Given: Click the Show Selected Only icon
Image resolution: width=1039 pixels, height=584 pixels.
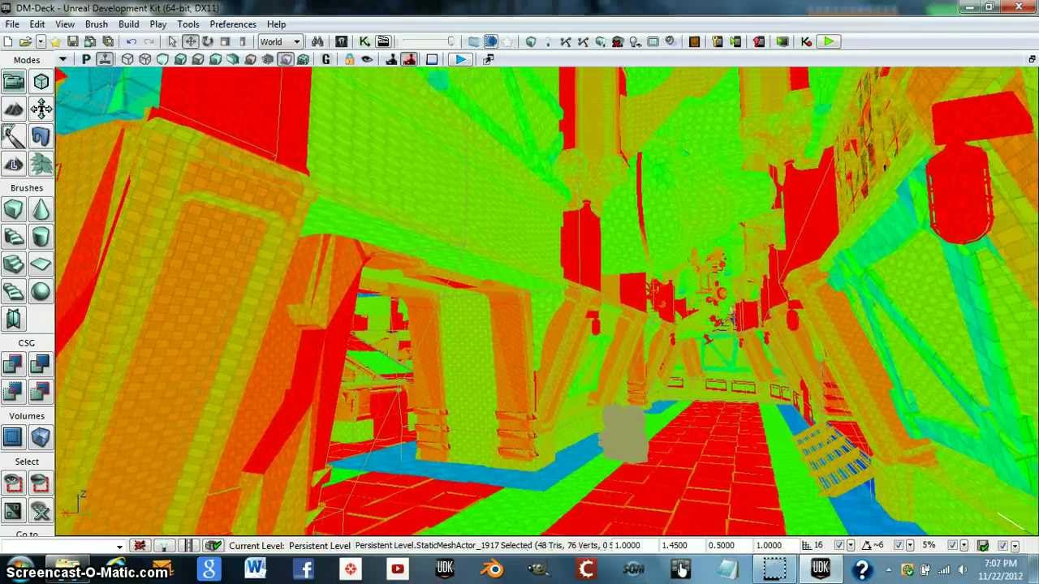Looking at the screenshot, I should pos(14,484).
